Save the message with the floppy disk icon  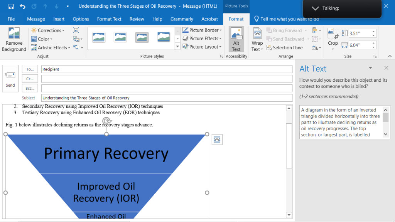11,6
